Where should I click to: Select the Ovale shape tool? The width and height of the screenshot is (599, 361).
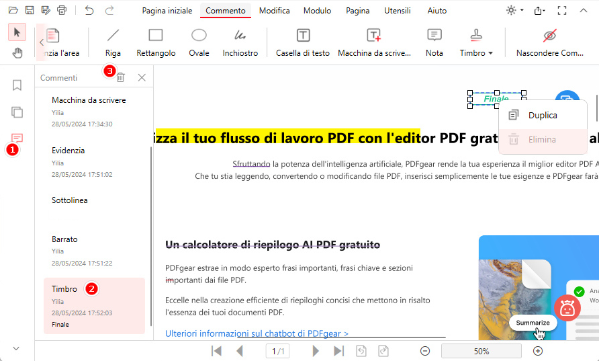click(x=199, y=43)
